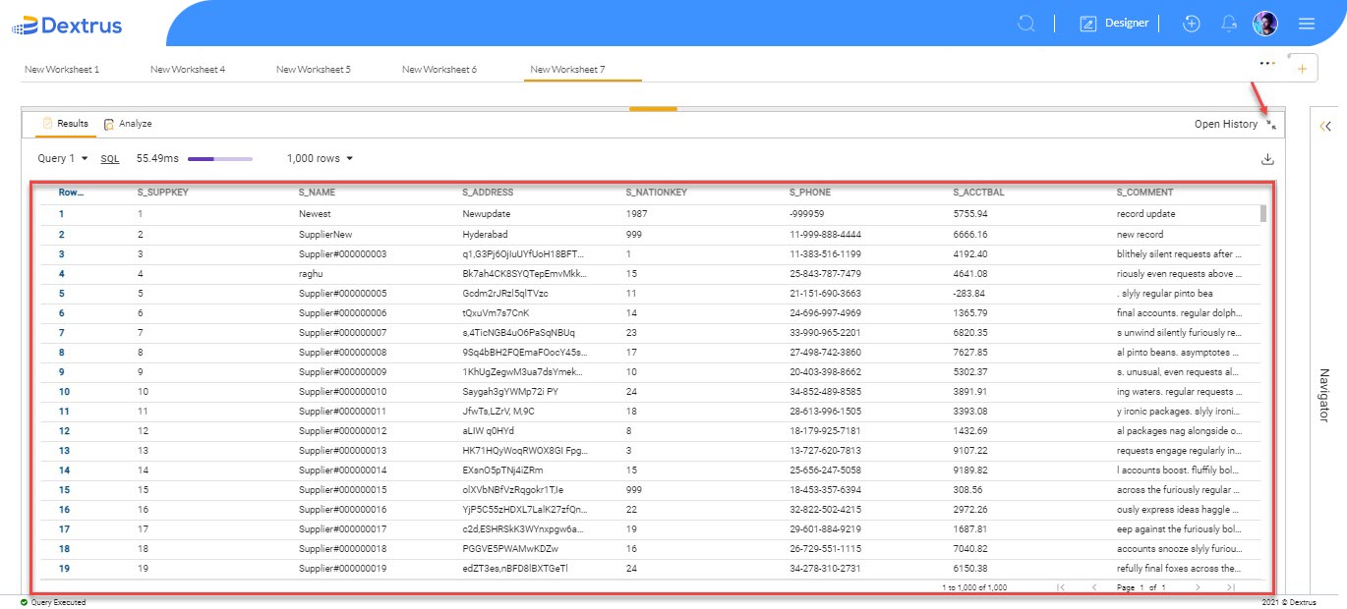Select the cell 'Newest'
1347x609 pixels.
click(314, 213)
